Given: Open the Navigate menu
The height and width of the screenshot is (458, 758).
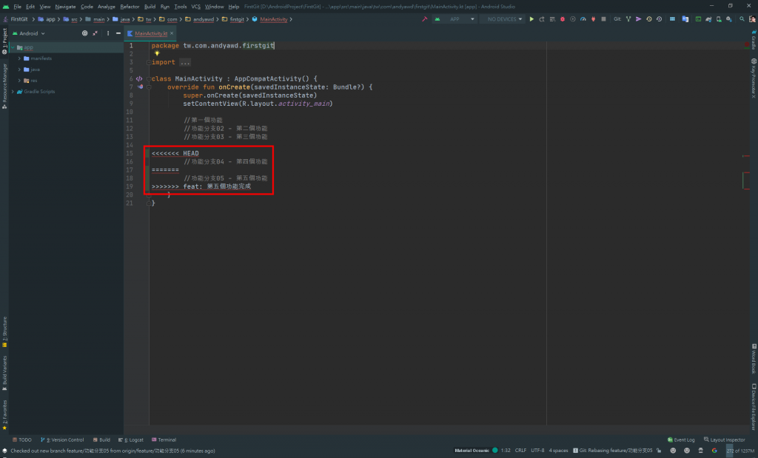Looking at the screenshot, I should [x=65, y=7].
